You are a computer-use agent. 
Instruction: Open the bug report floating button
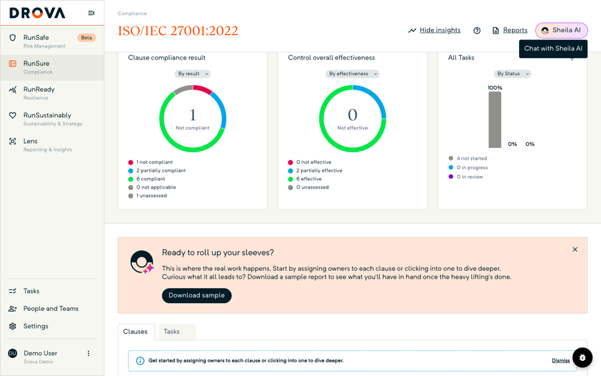coord(582,358)
